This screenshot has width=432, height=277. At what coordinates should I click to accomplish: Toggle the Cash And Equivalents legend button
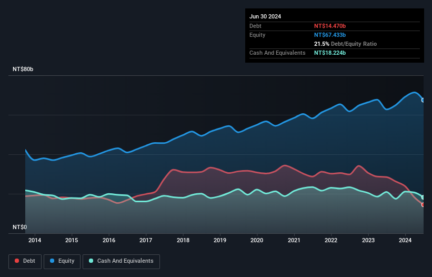121,261
